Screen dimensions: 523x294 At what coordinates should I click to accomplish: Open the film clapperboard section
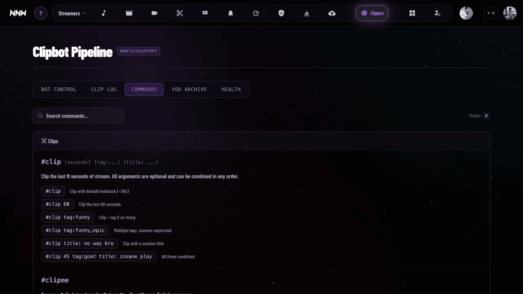(129, 13)
